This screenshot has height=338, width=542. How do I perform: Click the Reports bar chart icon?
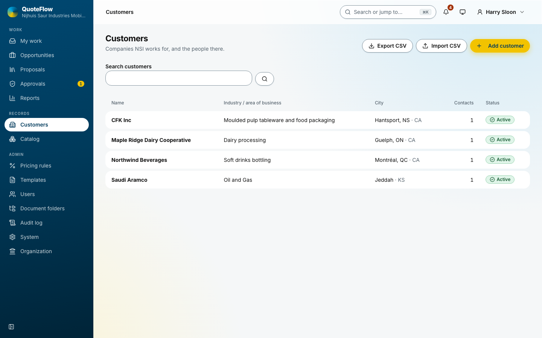point(12,98)
